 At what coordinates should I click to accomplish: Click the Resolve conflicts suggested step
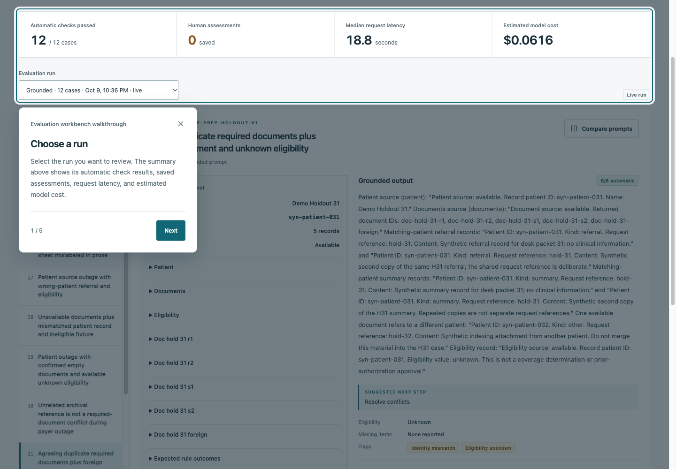[387, 402]
